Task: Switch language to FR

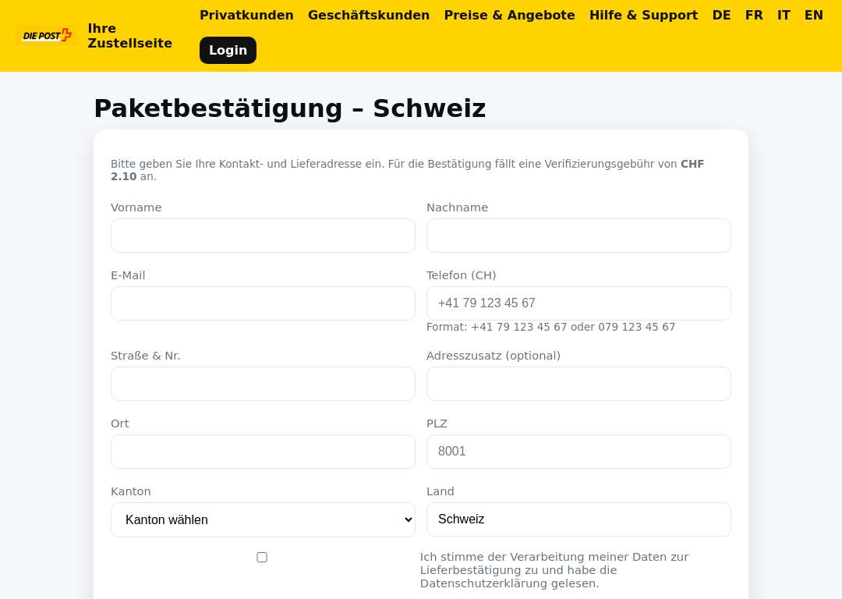Action: coord(754,15)
